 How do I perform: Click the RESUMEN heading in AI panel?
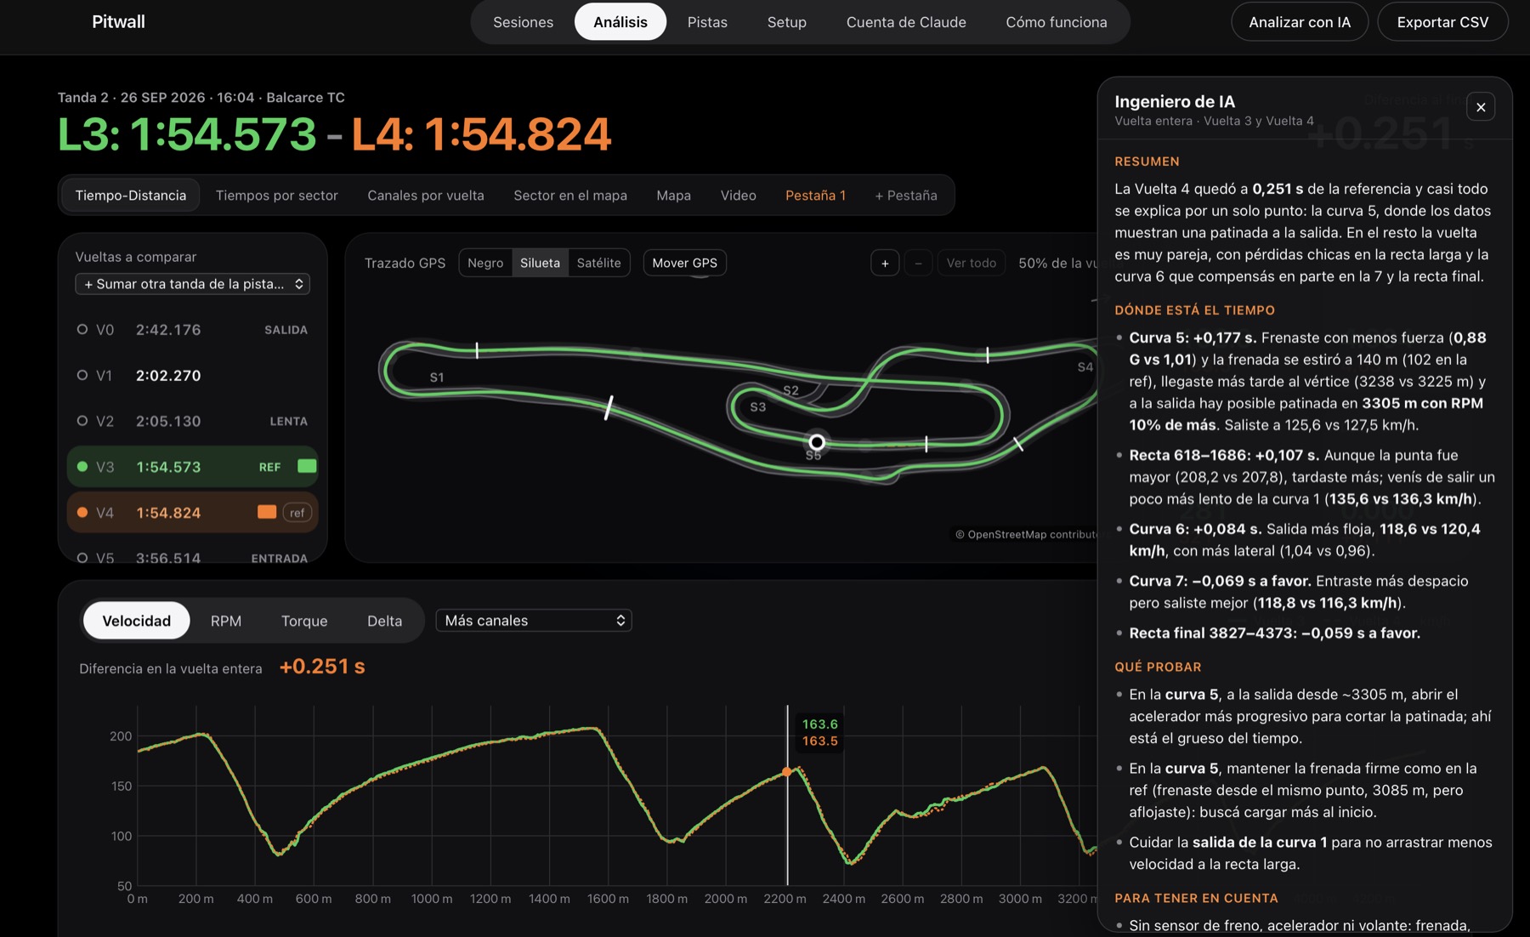pyautogui.click(x=1147, y=162)
